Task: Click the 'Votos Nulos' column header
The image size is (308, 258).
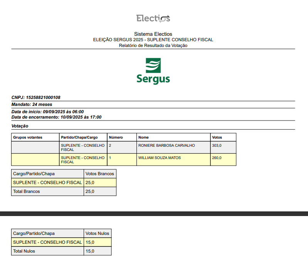Action: tap(98, 233)
